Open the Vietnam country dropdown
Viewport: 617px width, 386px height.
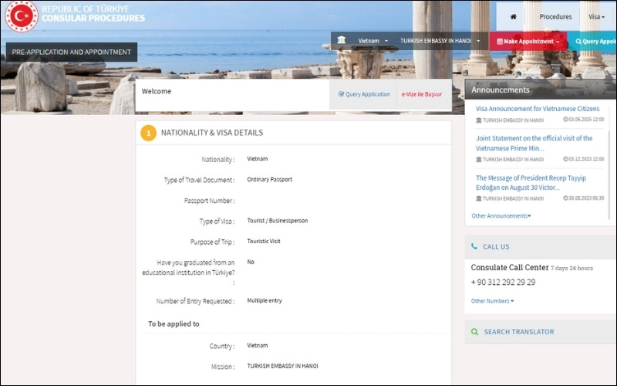(x=373, y=41)
